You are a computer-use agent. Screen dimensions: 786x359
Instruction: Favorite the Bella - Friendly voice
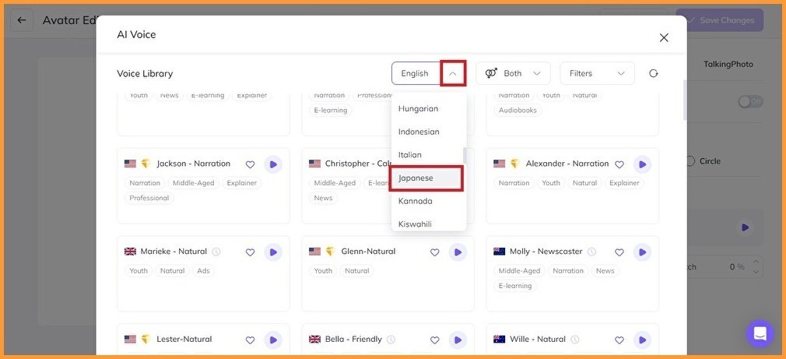click(x=434, y=340)
